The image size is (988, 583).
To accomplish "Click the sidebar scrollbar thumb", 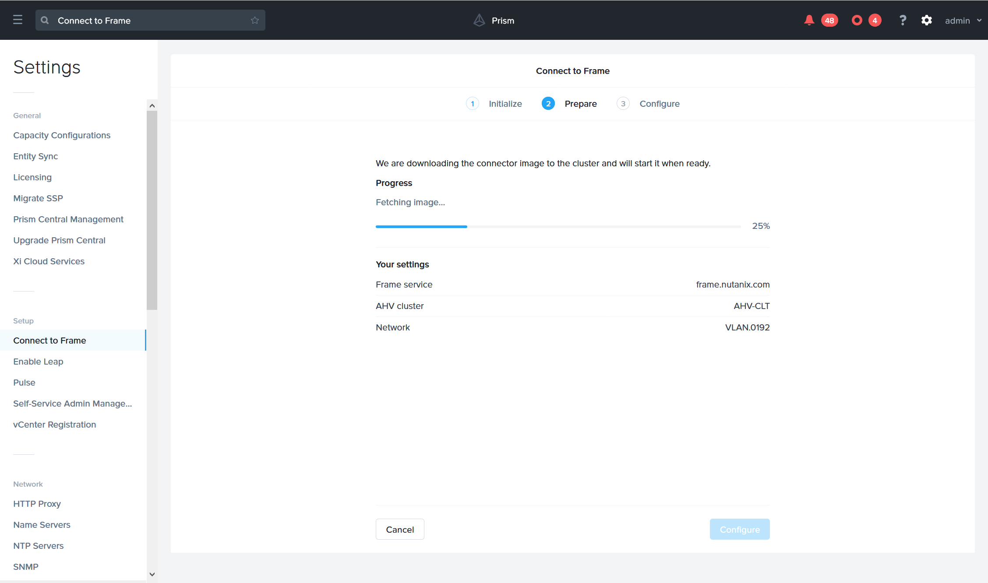I will 152,210.
